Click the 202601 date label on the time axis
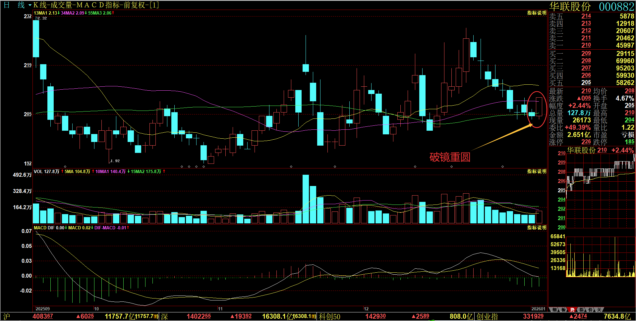Image resolution: width=636 pixels, height=321 pixels. click(x=538, y=309)
